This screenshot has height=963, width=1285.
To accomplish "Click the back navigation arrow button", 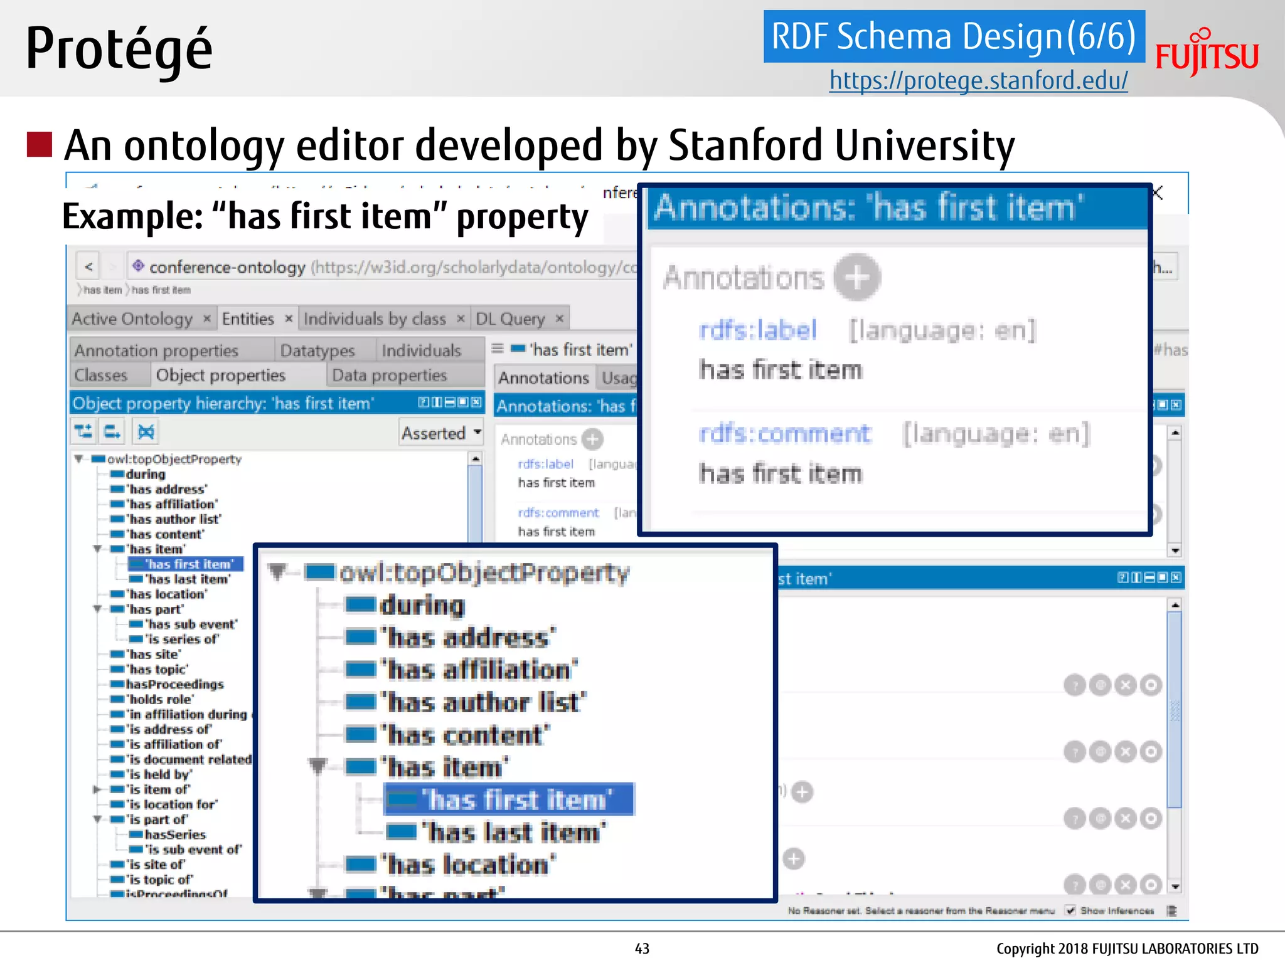I will (x=88, y=267).
